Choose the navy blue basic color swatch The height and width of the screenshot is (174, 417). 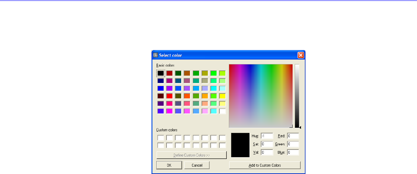(x=160, y=81)
